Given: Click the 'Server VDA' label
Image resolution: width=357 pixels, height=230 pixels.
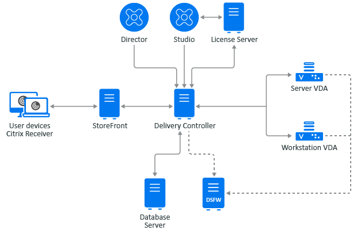Looking at the screenshot, I should pyautogui.click(x=309, y=89).
